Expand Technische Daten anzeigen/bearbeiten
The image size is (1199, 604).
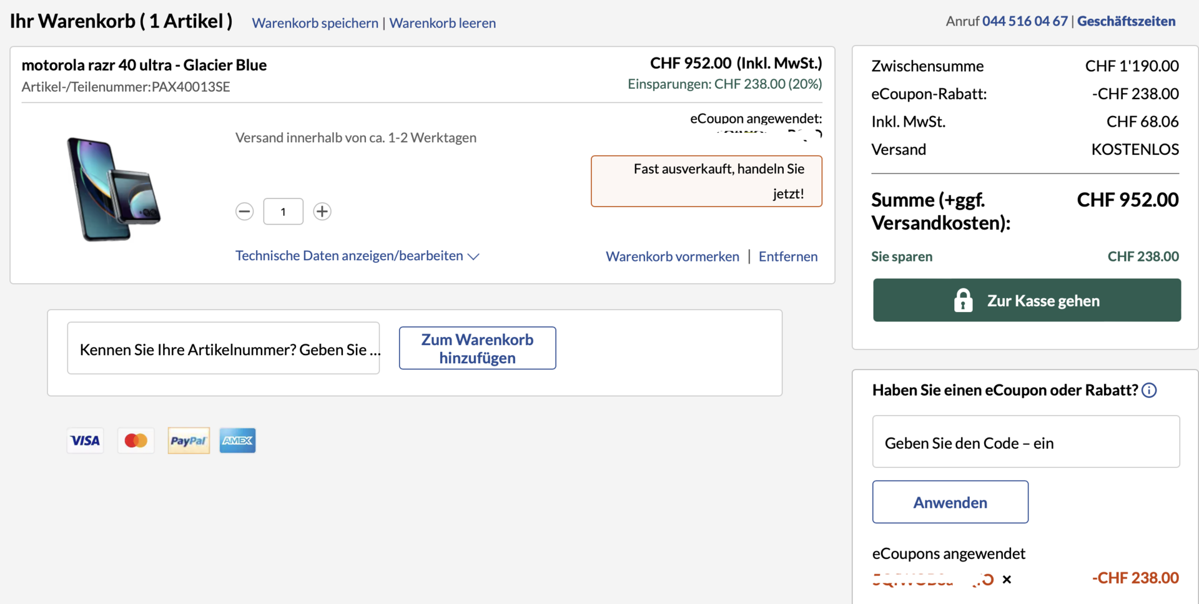point(357,256)
